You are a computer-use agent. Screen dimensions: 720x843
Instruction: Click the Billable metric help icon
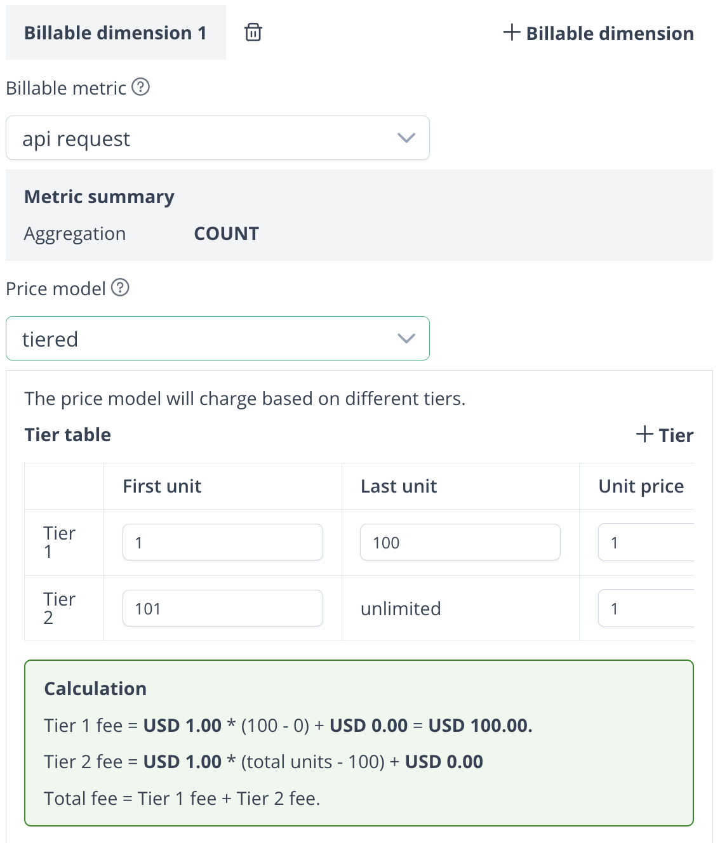click(x=140, y=87)
